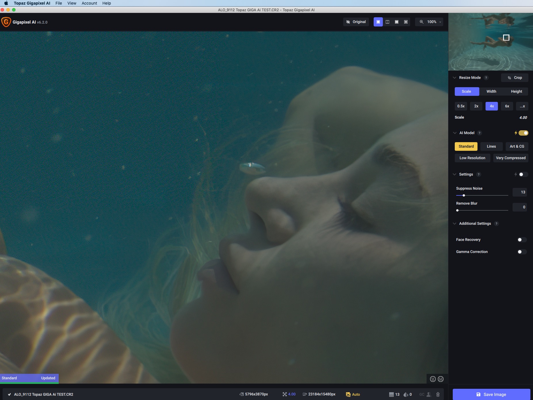Collapse the Resize Mode section

[x=454, y=78]
